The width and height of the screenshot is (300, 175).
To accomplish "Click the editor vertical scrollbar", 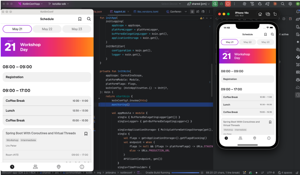I will click(x=212, y=80).
